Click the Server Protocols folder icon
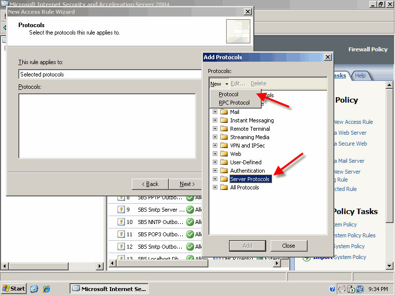This screenshot has width=395, height=296. (x=224, y=179)
